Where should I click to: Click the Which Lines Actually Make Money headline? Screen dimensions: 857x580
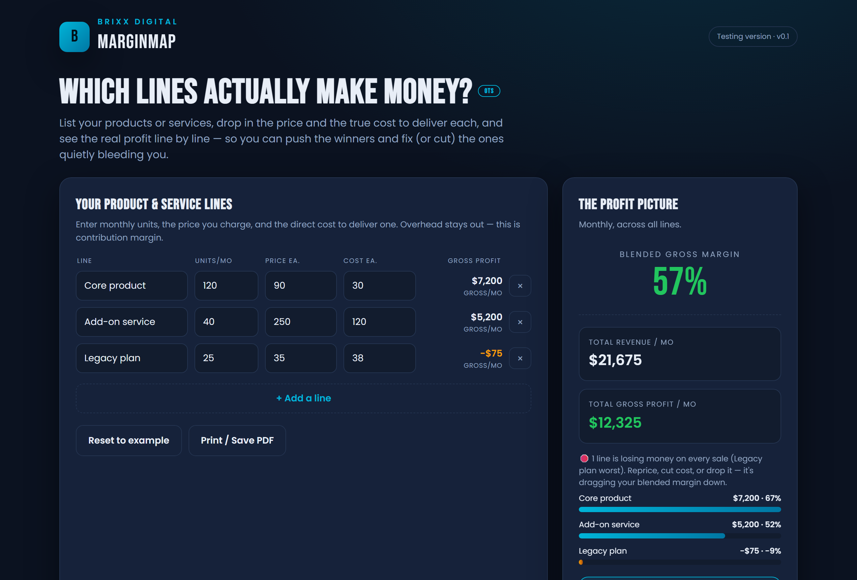(266, 91)
